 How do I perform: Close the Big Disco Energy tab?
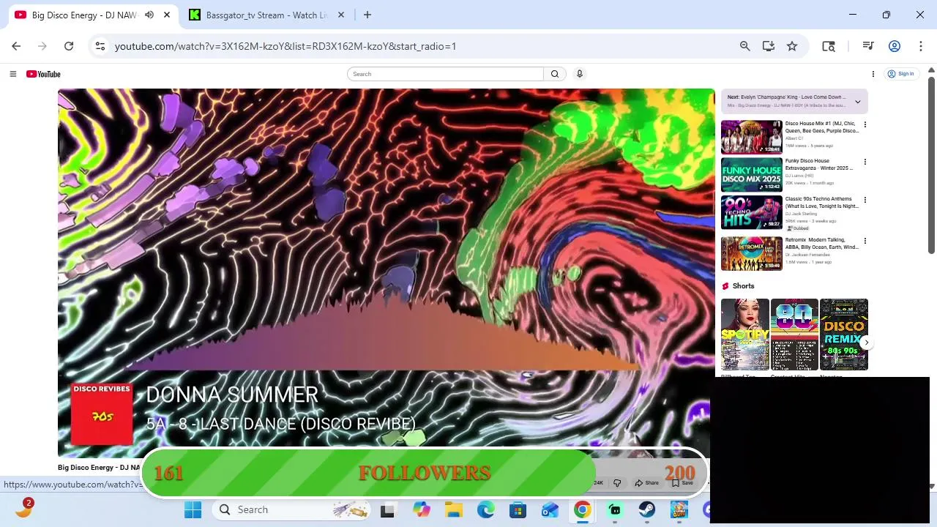point(167,15)
